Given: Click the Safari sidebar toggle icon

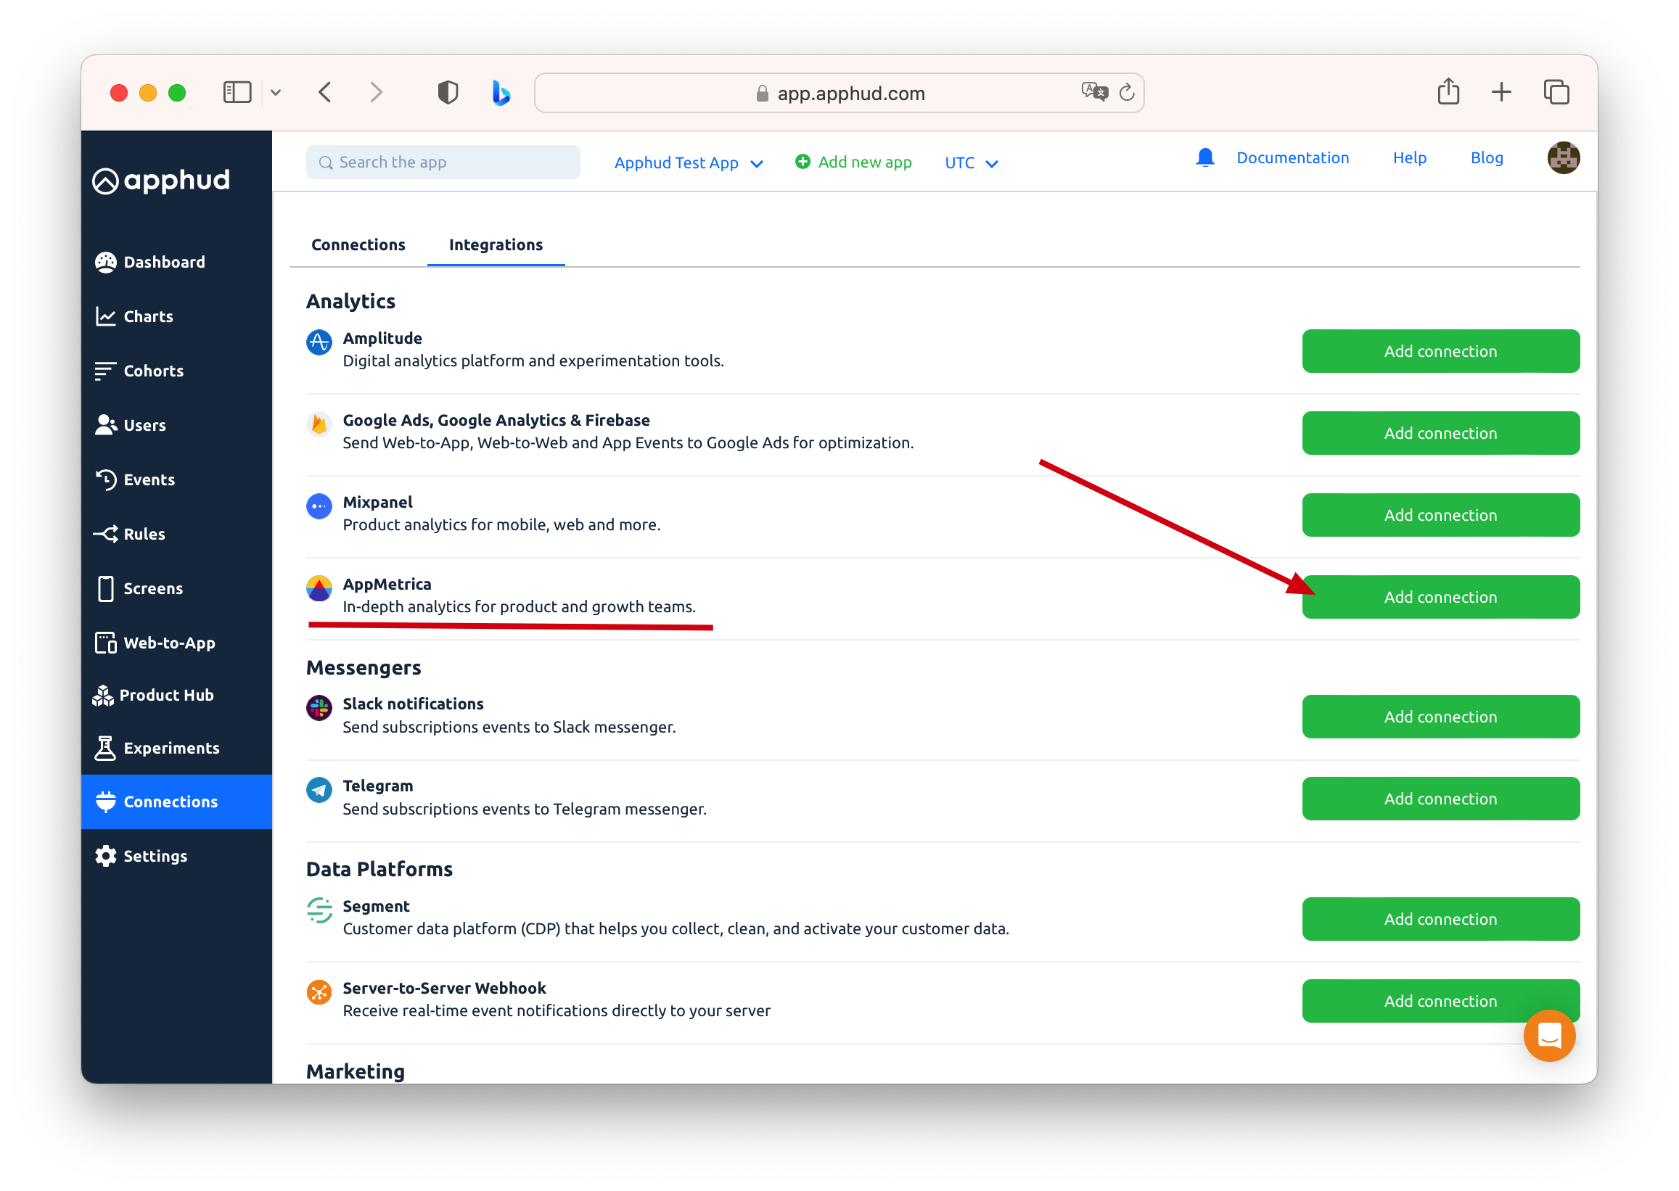Looking at the screenshot, I should (x=237, y=92).
